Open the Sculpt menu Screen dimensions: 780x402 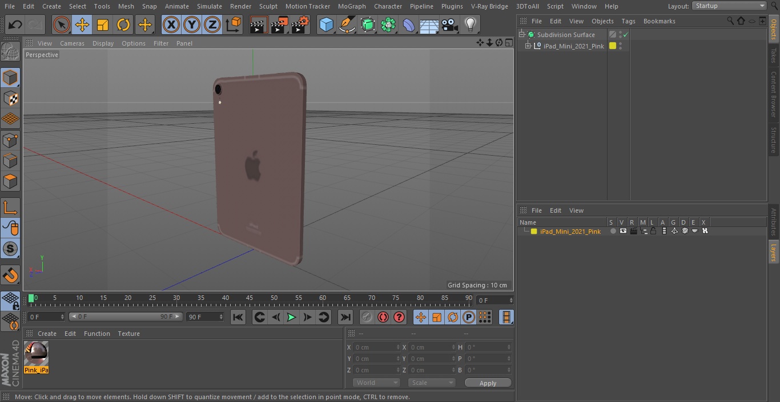point(268,6)
